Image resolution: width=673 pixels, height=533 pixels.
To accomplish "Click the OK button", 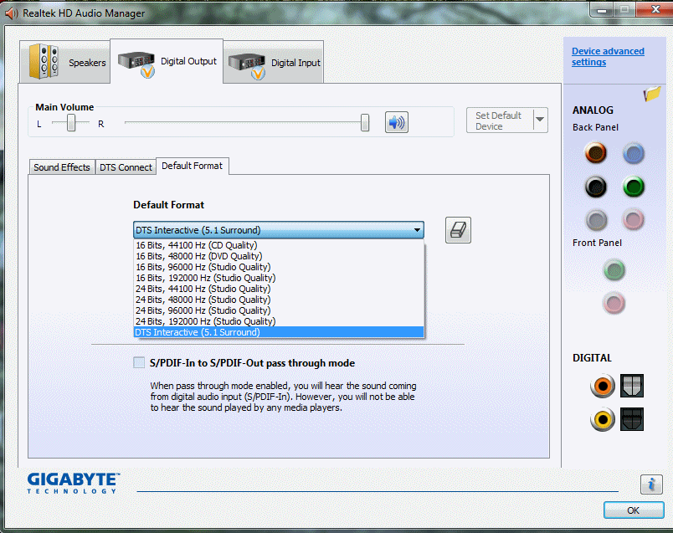I will pos(634,510).
